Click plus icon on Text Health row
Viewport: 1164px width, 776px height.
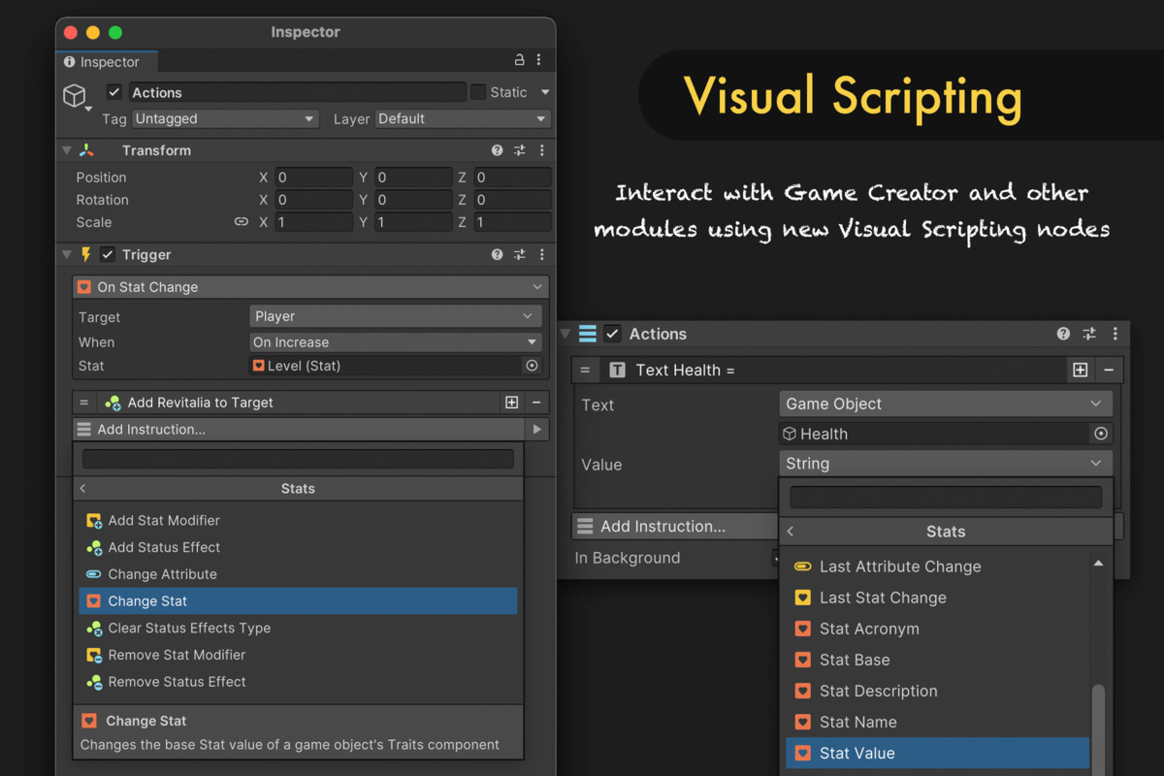1080,370
